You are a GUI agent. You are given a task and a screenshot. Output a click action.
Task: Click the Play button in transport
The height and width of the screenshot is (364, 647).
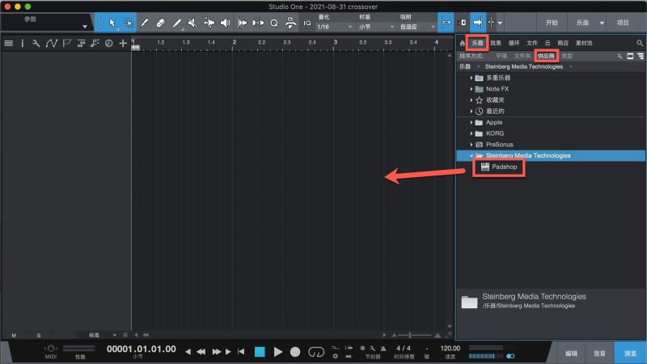(278, 352)
